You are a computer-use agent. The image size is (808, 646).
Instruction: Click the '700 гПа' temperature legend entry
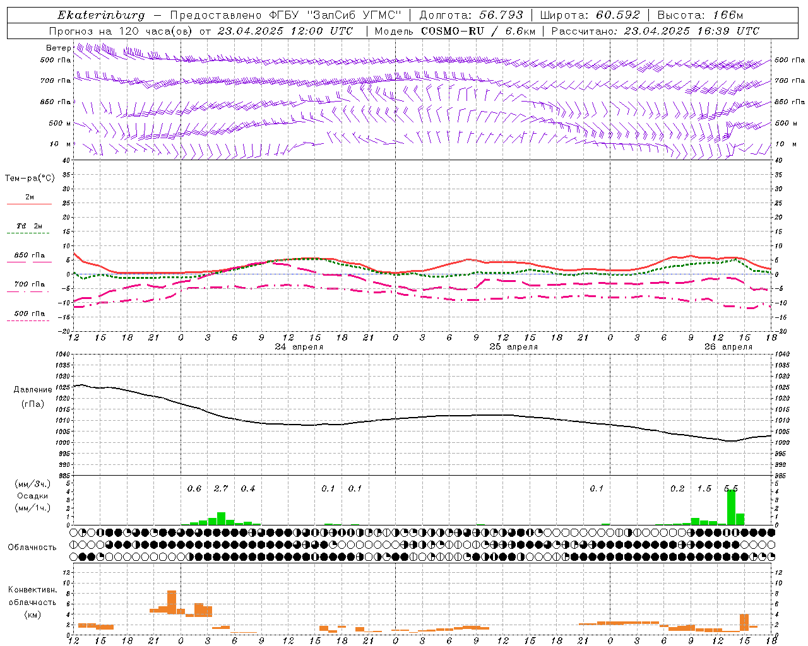(x=30, y=285)
